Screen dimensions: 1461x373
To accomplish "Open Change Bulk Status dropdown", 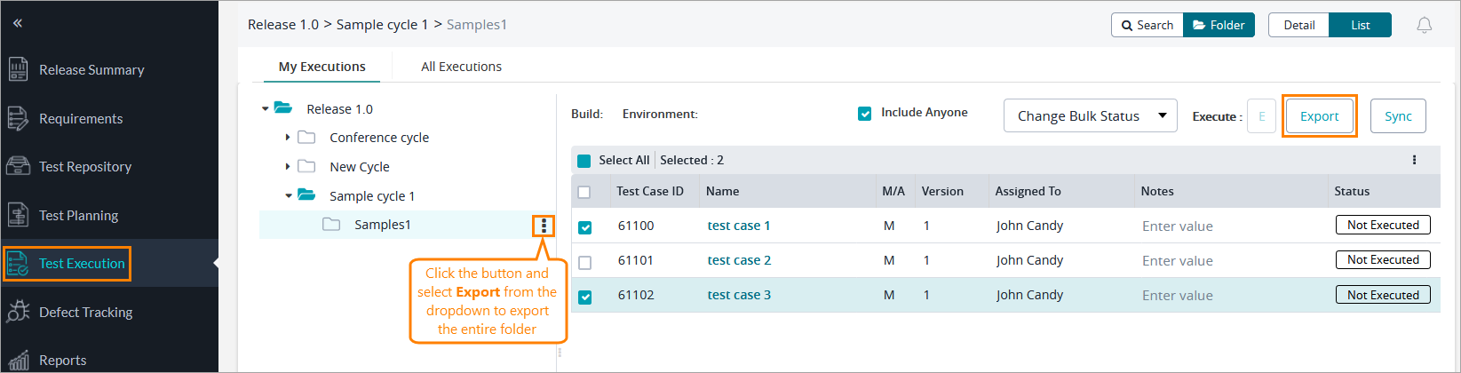I will tap(1090, 116).
